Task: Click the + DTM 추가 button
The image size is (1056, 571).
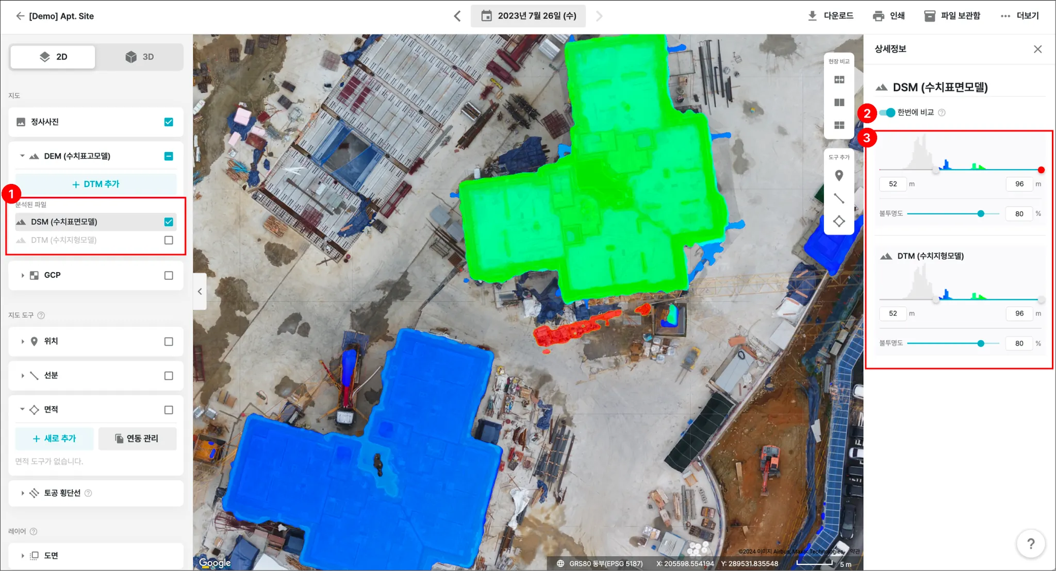Action: (96, 184)
